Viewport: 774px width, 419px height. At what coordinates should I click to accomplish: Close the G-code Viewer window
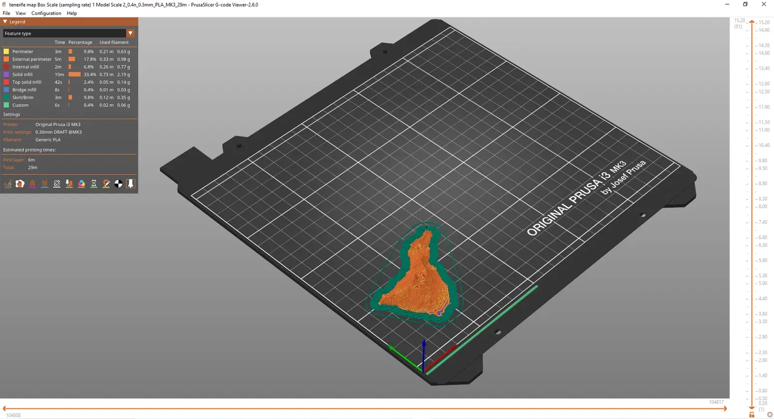click(764, 4)
